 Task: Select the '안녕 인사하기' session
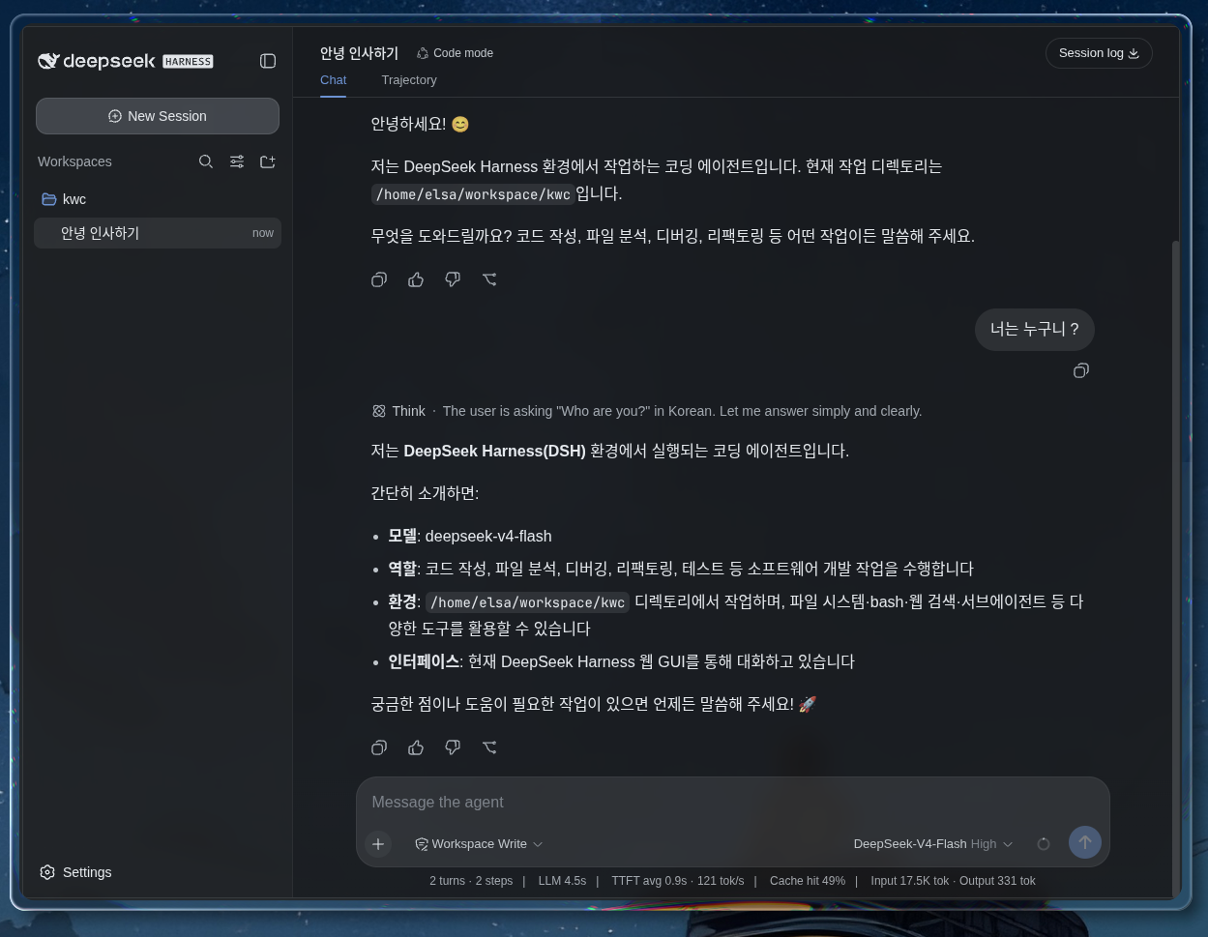click(158, 233)
